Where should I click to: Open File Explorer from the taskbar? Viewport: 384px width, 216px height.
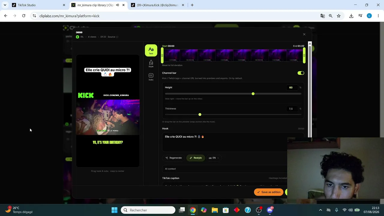click(215, 210)
